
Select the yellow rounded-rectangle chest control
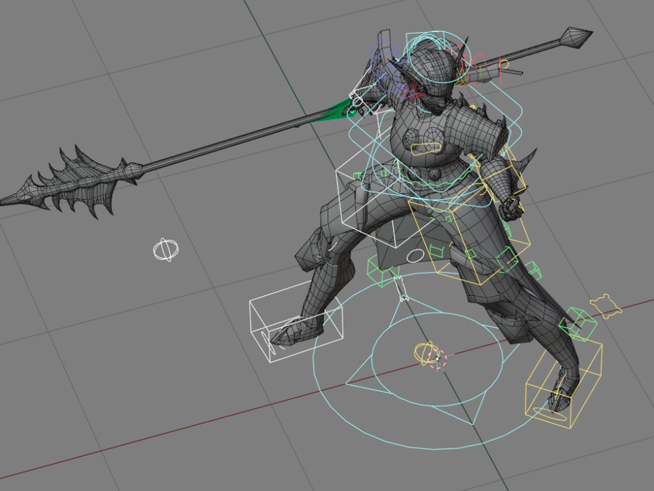(426, 149)
